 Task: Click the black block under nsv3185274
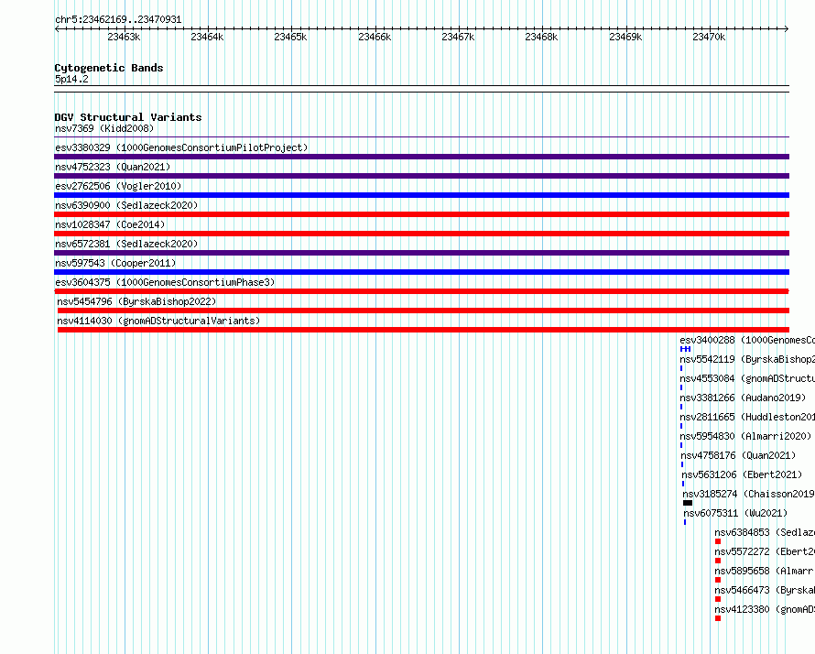[688, 503]
